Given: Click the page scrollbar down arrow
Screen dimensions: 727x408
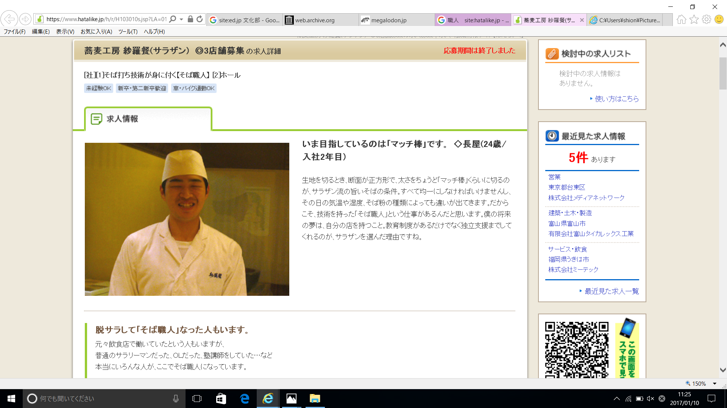Looking at the screenshot, I should (x=722, y=370).
